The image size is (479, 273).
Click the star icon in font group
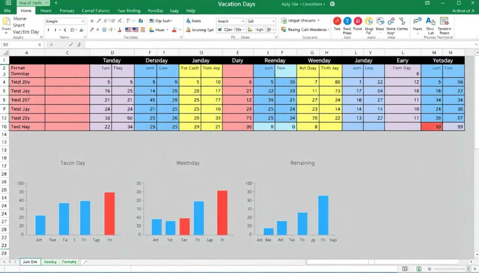73,30
